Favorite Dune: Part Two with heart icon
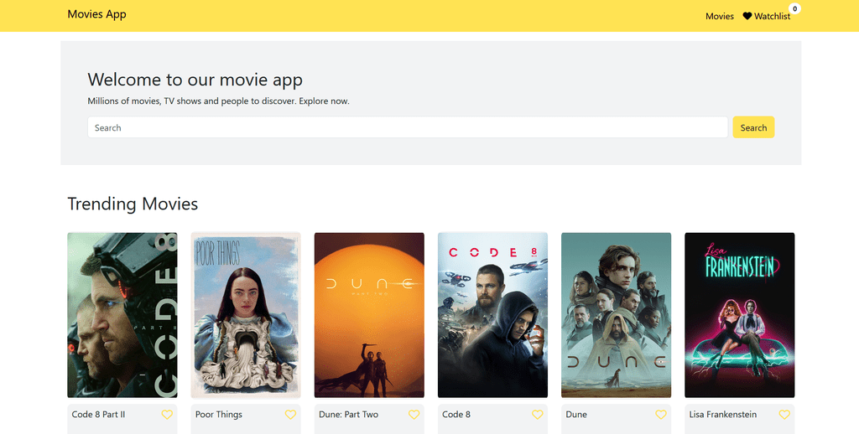The image size is (859, 434). tap(414, 415)
